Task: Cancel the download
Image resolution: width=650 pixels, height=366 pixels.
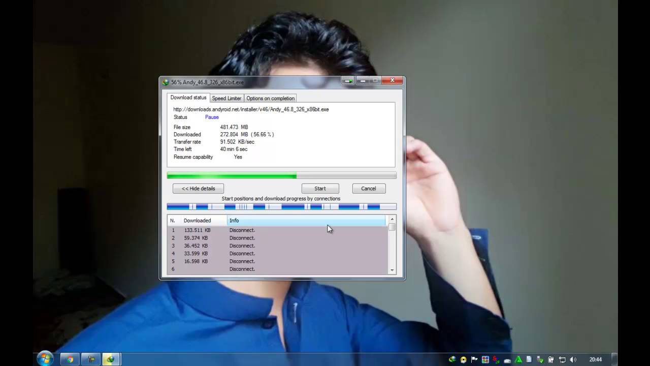Action: [369, 189]
